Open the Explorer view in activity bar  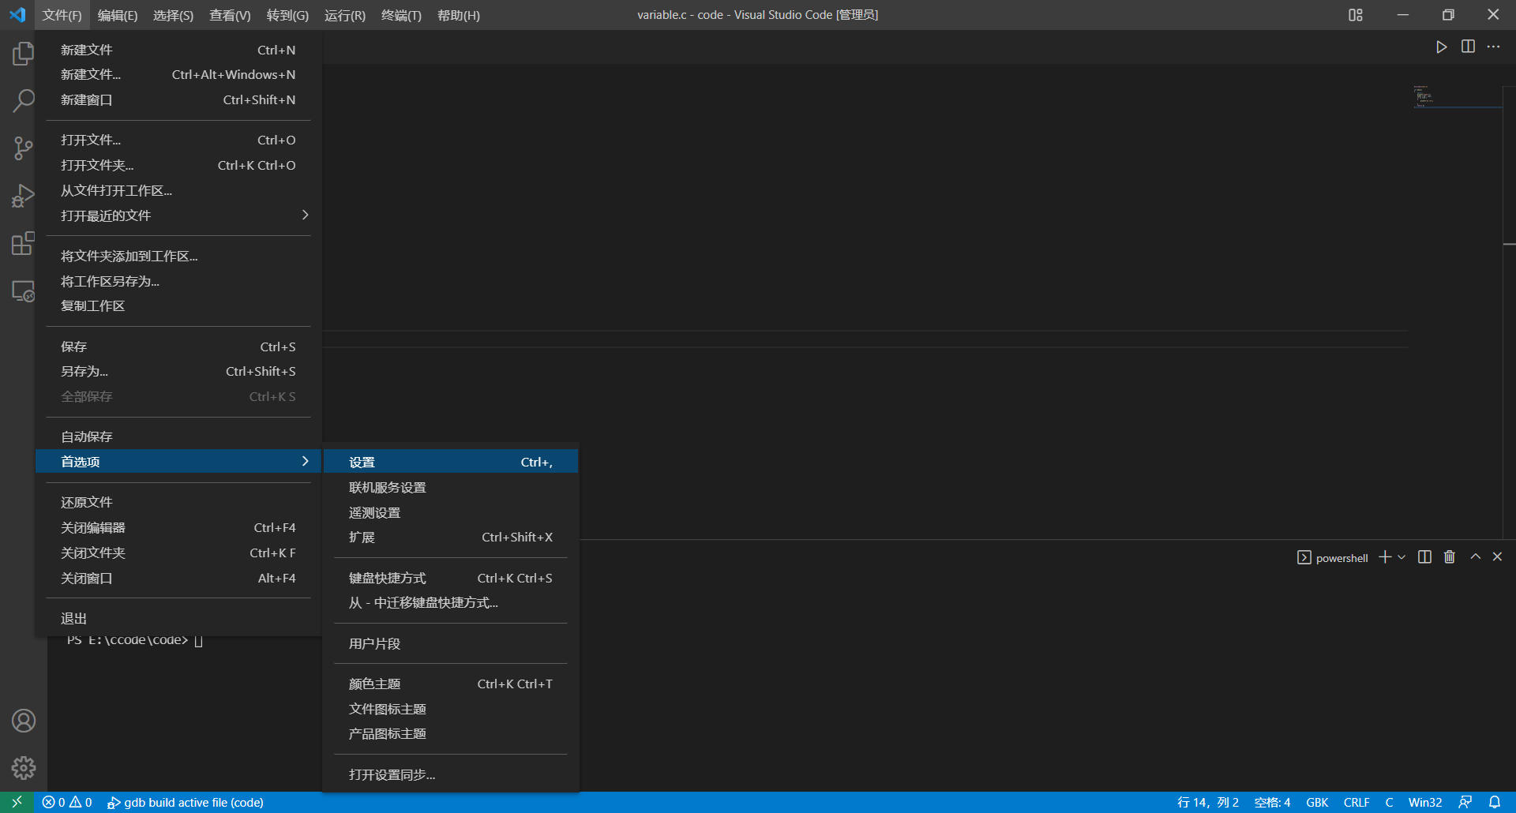tap(23, 54)
